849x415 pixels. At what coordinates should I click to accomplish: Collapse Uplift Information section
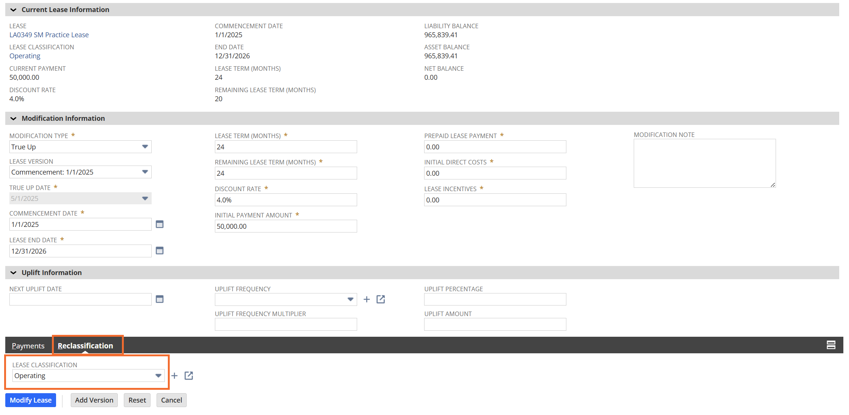tap(14, 273)
